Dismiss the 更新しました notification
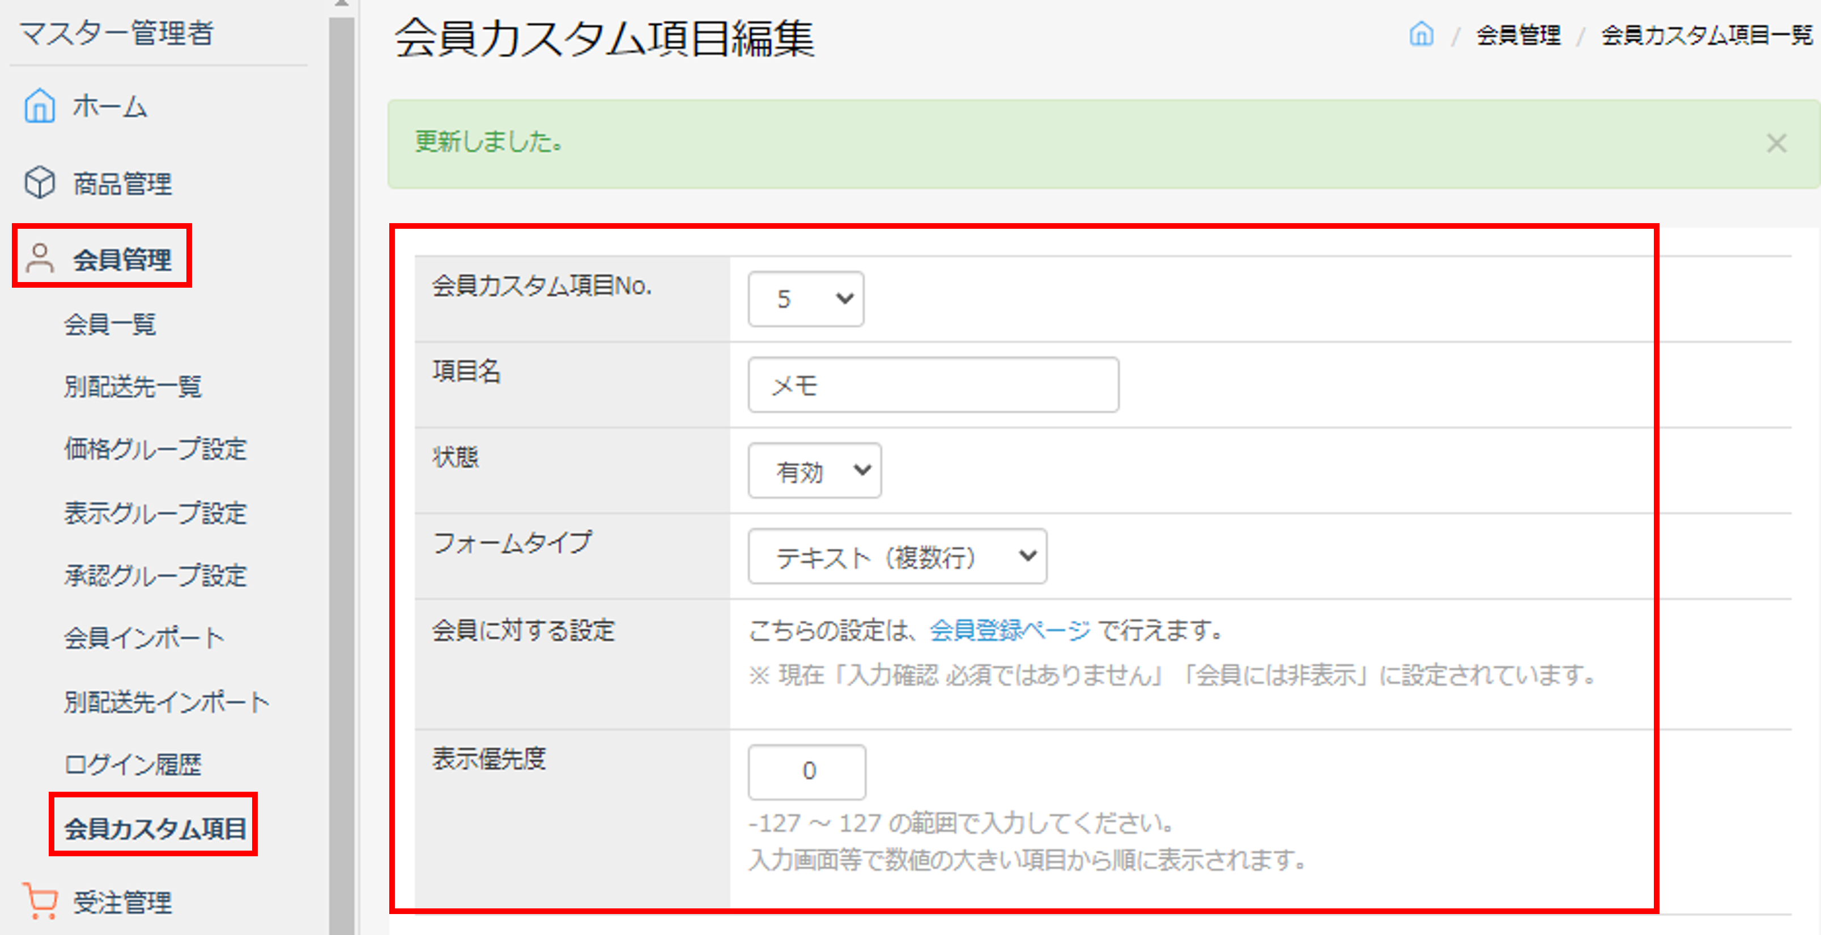The height and width of the screenshot is (935, 1821). pyautogui.click(x=1776, y=143)
